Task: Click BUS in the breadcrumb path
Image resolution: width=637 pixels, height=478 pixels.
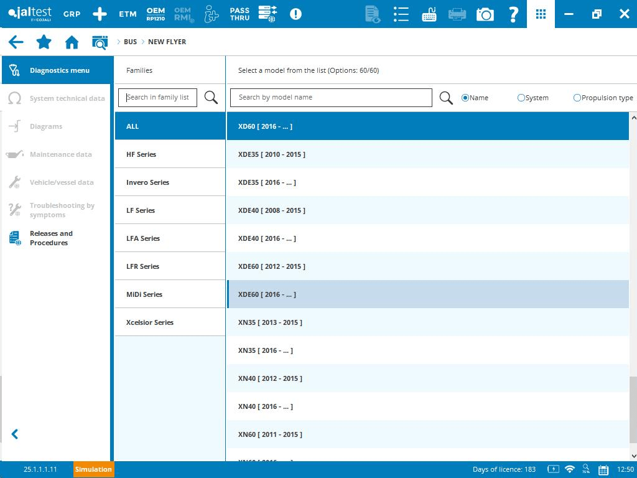Action: pos(130,42)
